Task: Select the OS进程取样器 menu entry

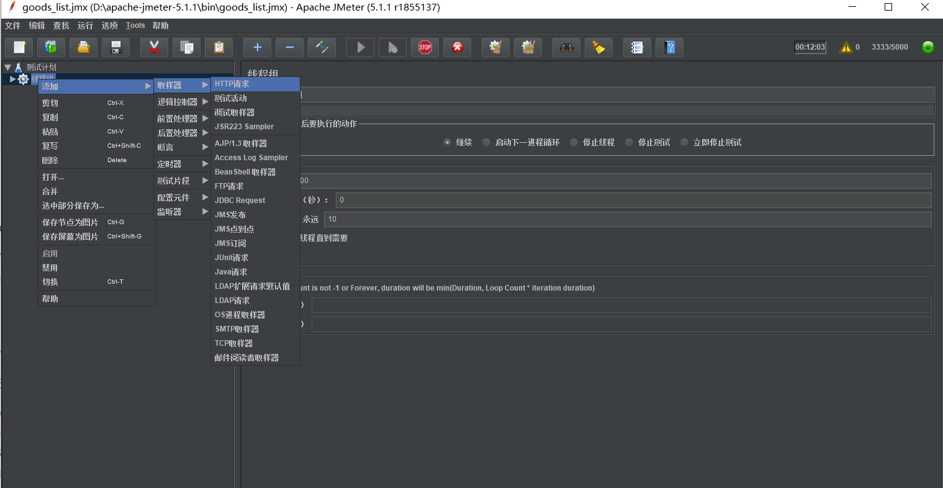Action: 255,315
